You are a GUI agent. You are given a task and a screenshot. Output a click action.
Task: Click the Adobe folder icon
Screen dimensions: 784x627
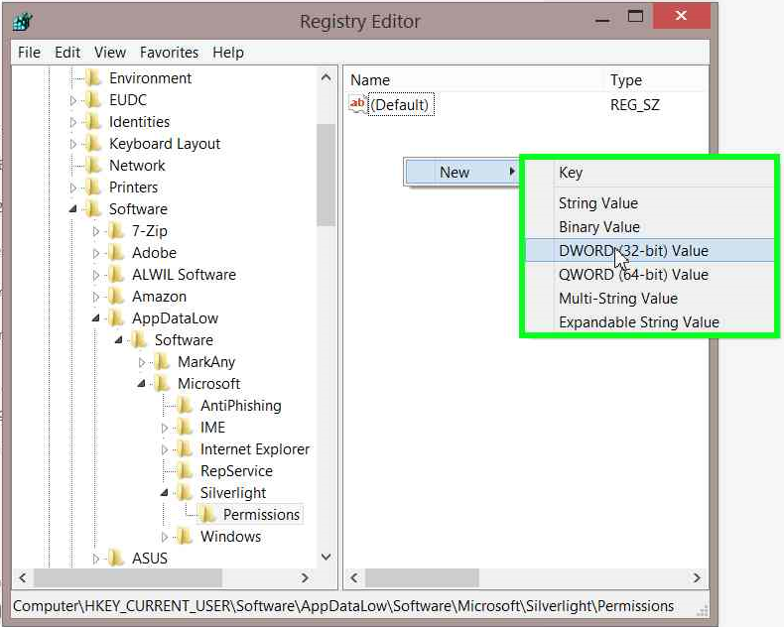(x=116, y=253)
